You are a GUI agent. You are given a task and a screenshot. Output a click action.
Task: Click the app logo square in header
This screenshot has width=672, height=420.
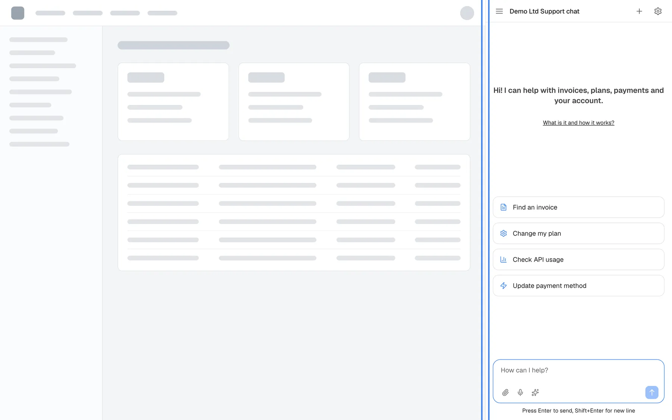click(x=18, y=13)
